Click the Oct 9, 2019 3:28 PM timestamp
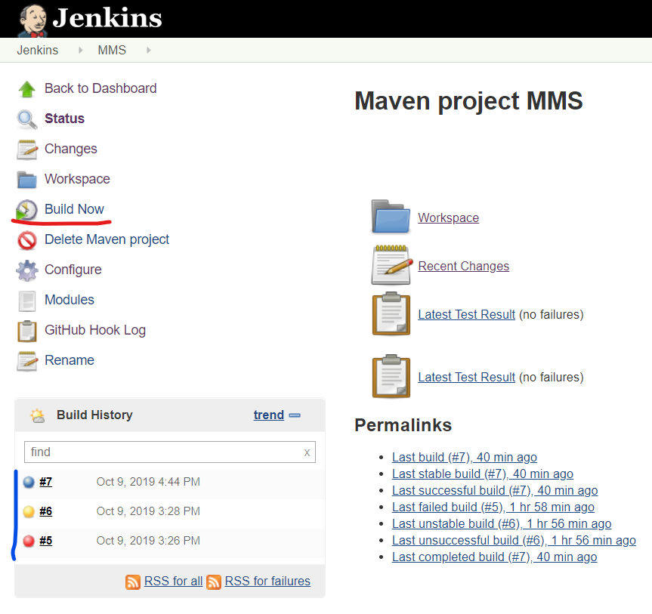Viewport: 652px width, 614px height. [148, 511]
